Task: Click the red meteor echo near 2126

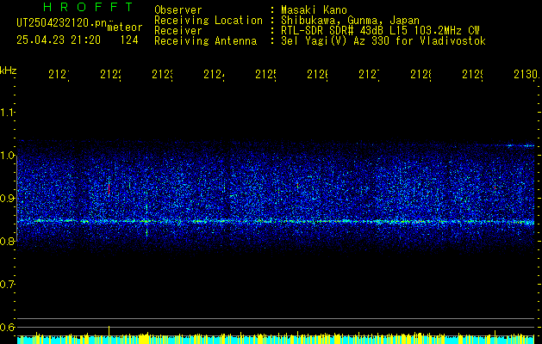Action: (297, 185)
